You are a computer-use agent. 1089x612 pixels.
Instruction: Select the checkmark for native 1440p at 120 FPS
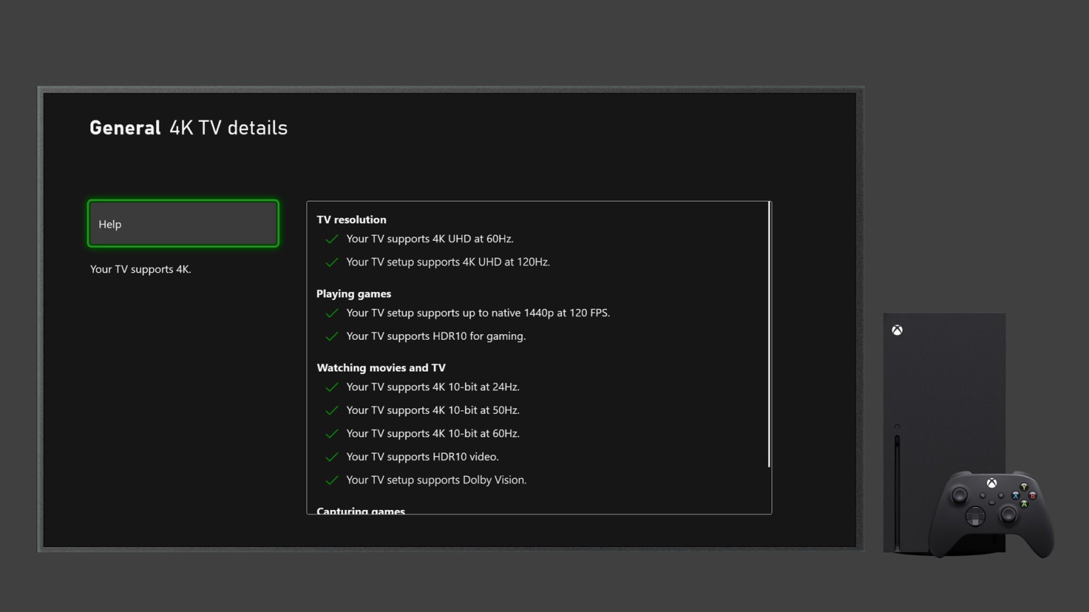pyautogui.click(x=332, y=313)
